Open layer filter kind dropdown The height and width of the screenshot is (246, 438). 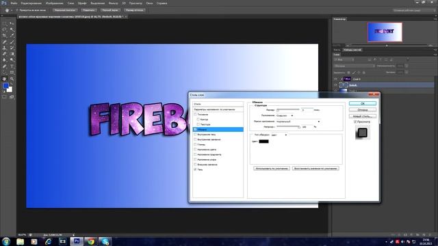(344, 59)
